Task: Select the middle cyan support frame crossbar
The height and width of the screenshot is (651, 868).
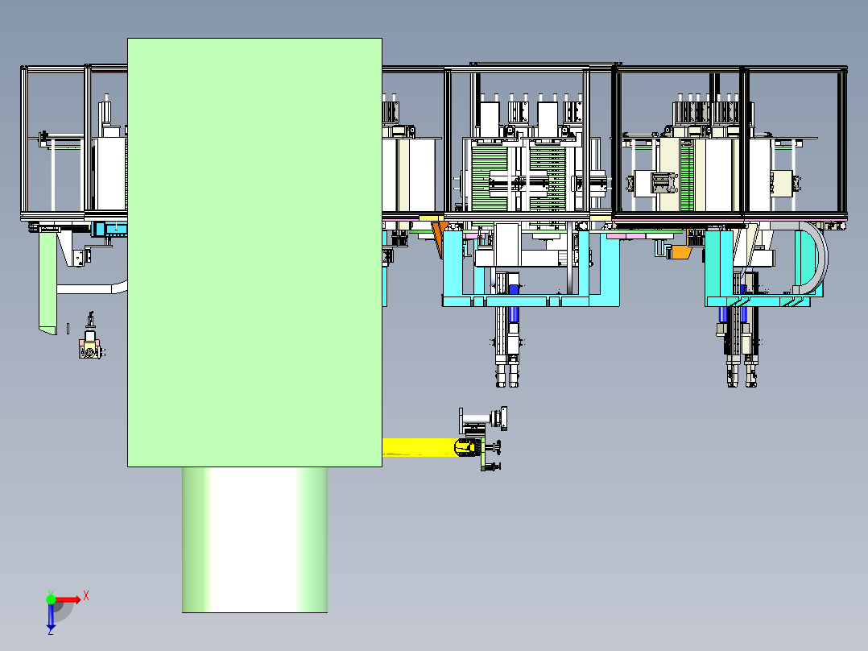Action: tap(531, 301)
